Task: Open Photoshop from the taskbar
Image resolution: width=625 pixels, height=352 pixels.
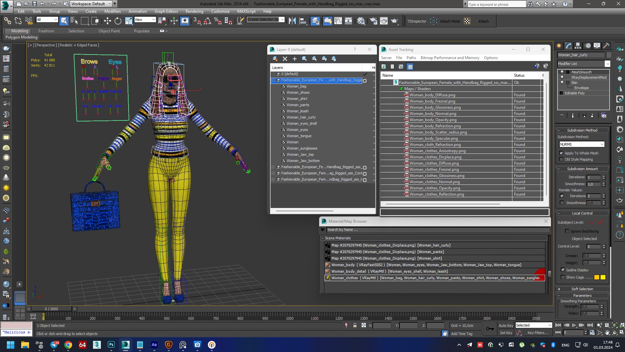Action: coord(111,345)
